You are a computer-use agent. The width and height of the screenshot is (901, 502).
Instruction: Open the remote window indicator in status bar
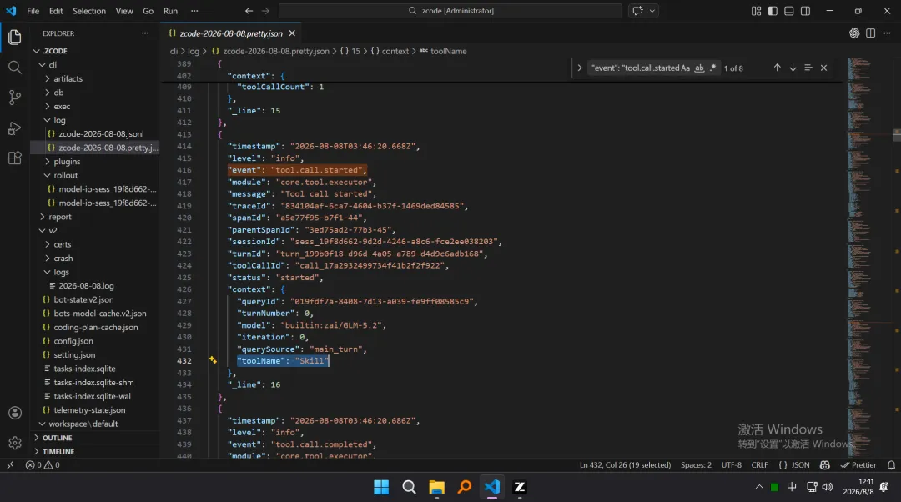pyautogui.click(x=10, y=465)
